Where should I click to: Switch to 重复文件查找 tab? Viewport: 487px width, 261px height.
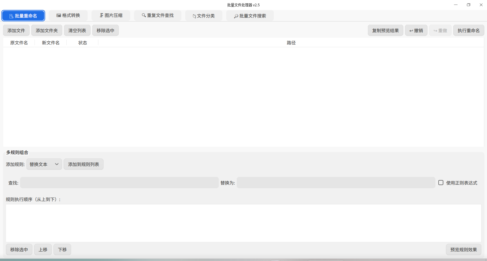[158, 15]
